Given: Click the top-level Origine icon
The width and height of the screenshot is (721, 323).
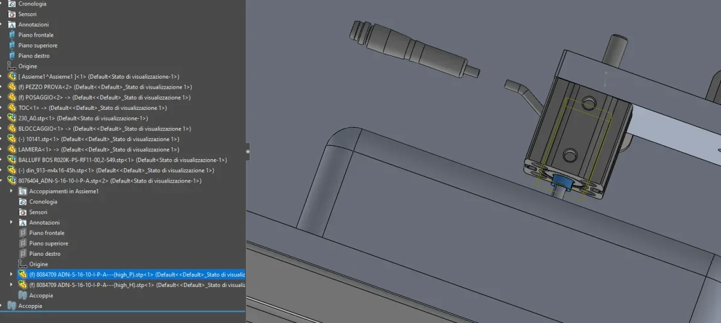Looking at the screenshot, I should tap(11, 66).
